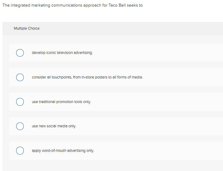Select radio button for develop iconic television advertising

20,53
